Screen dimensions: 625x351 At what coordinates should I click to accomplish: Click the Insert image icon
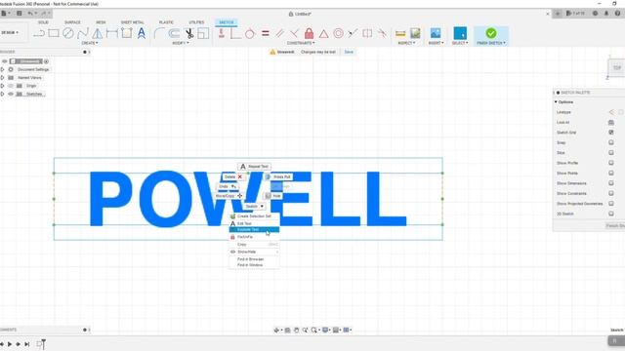[436, 33]
